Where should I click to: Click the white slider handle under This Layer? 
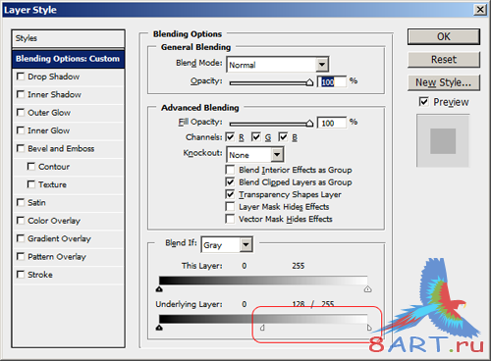367,289
